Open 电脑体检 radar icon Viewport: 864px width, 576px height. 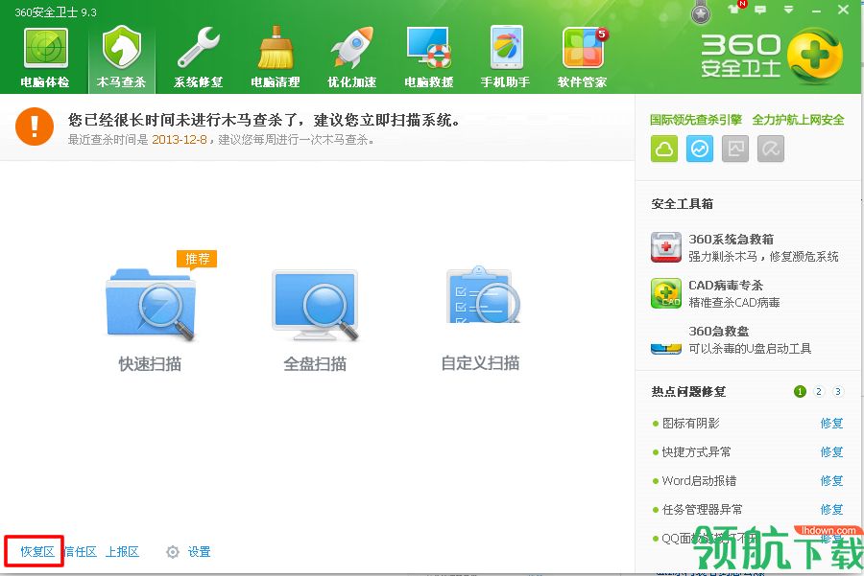click(45, 49)
